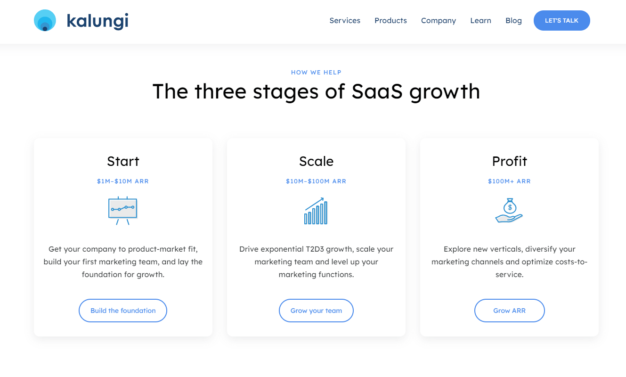
Task: Select the Profit card heading
Action: pos(509,161)
